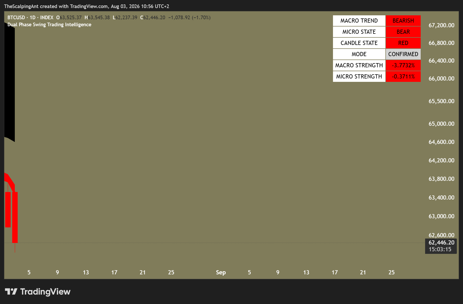Click the BEARISH value cell
The image size is (463, 304).
tap(403, 21)
